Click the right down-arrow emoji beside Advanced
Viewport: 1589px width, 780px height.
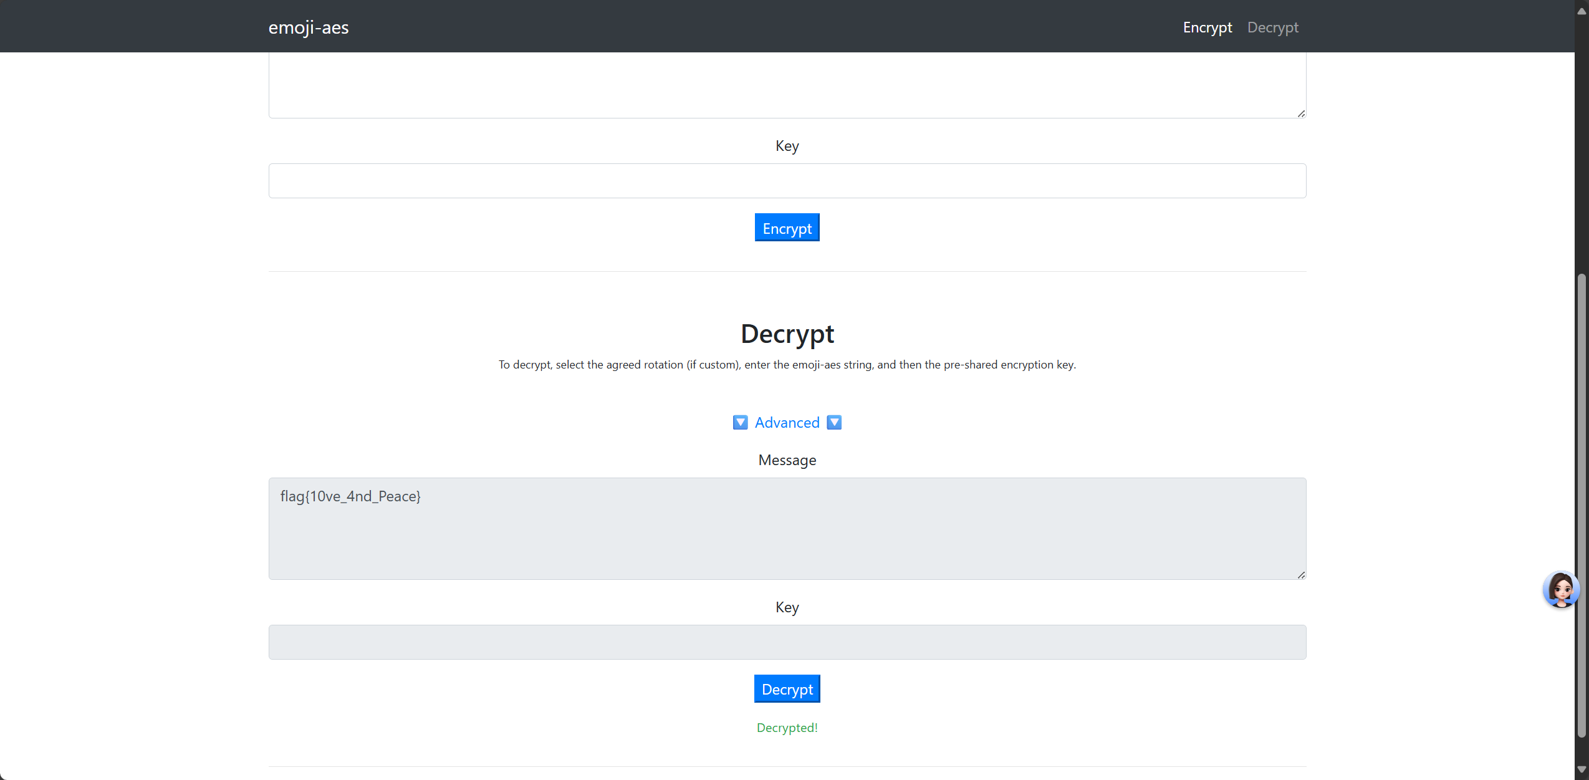(x=834, y=423)
